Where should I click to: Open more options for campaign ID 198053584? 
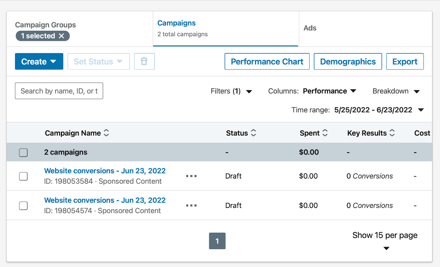pos(191,176)
